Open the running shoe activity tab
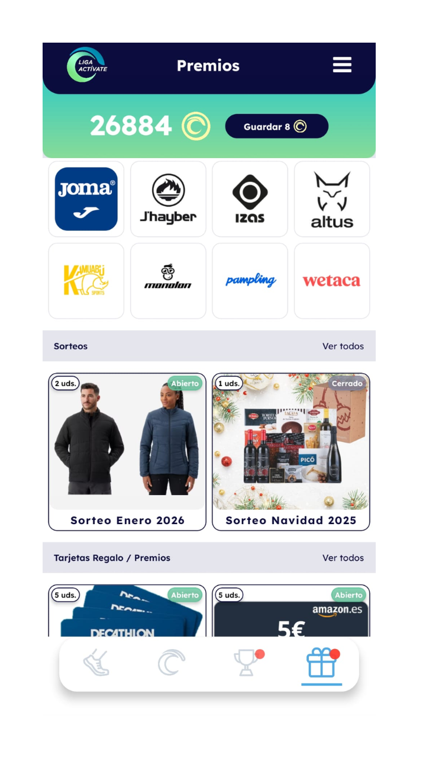 (x=96, y=663)
